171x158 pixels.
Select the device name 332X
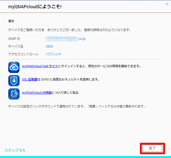49,46
